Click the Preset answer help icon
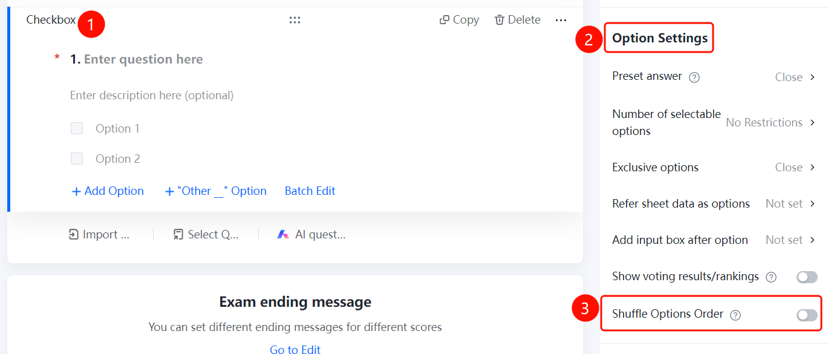Image resolution: width=828 pixels, height=354 pixels. 694,77
